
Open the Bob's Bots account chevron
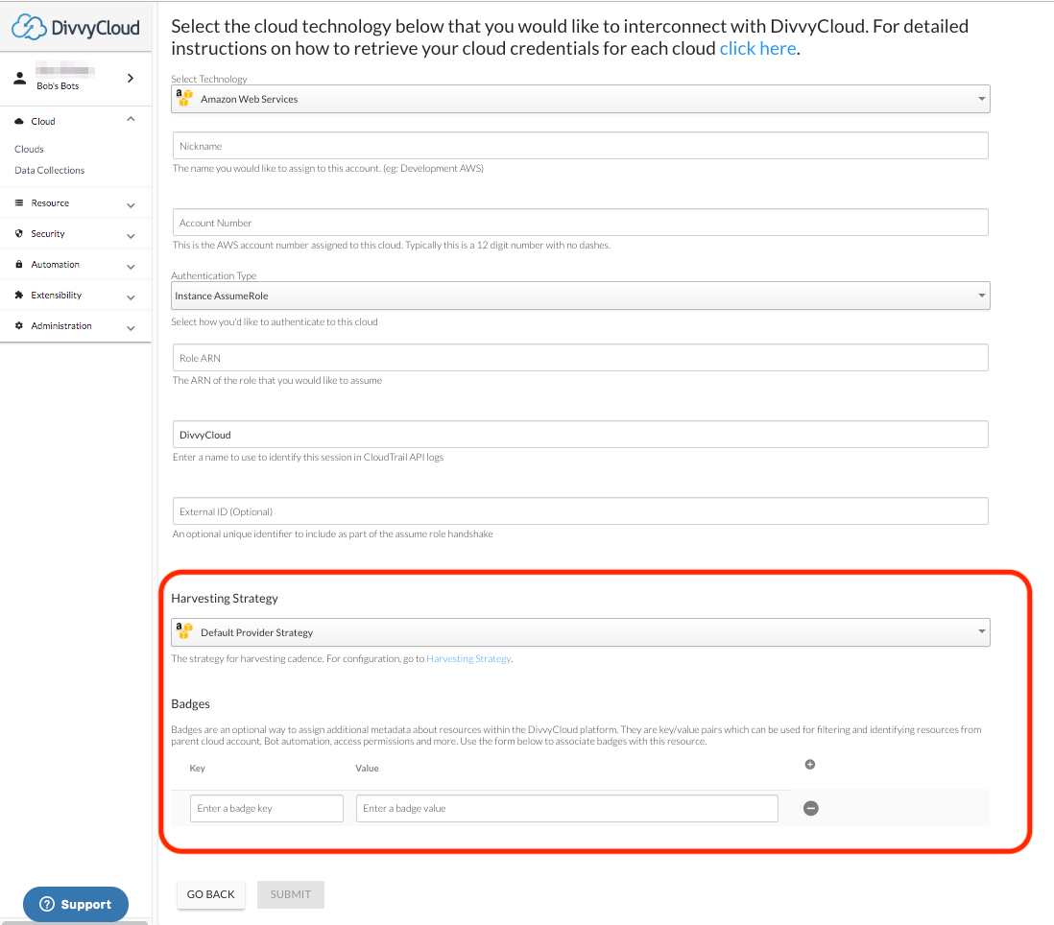pos(131,78)
